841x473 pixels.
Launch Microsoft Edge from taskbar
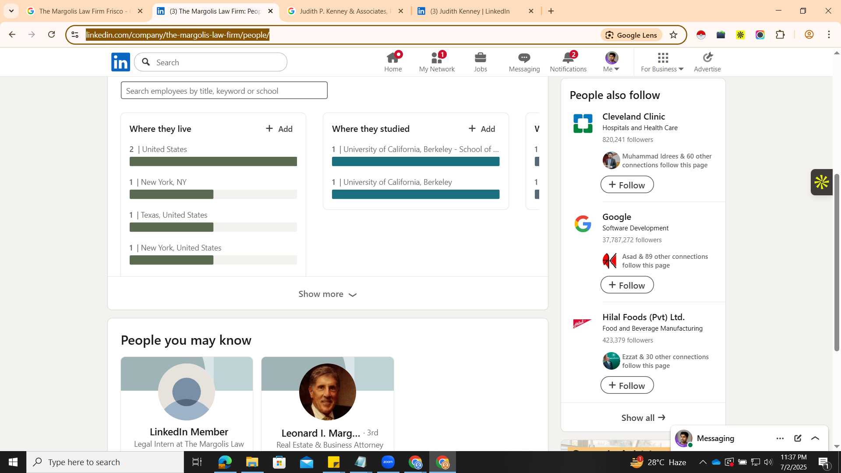(x=225, y=462)
